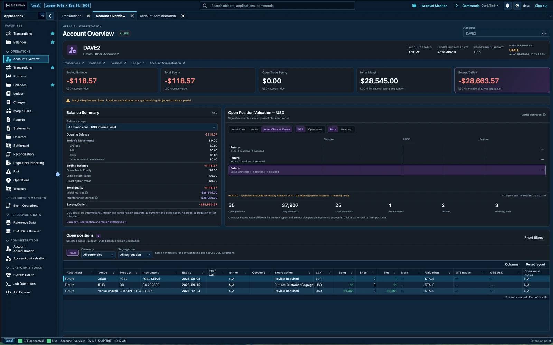Switch chart view to Heatmap
The image size is (553, 345).
346,129
